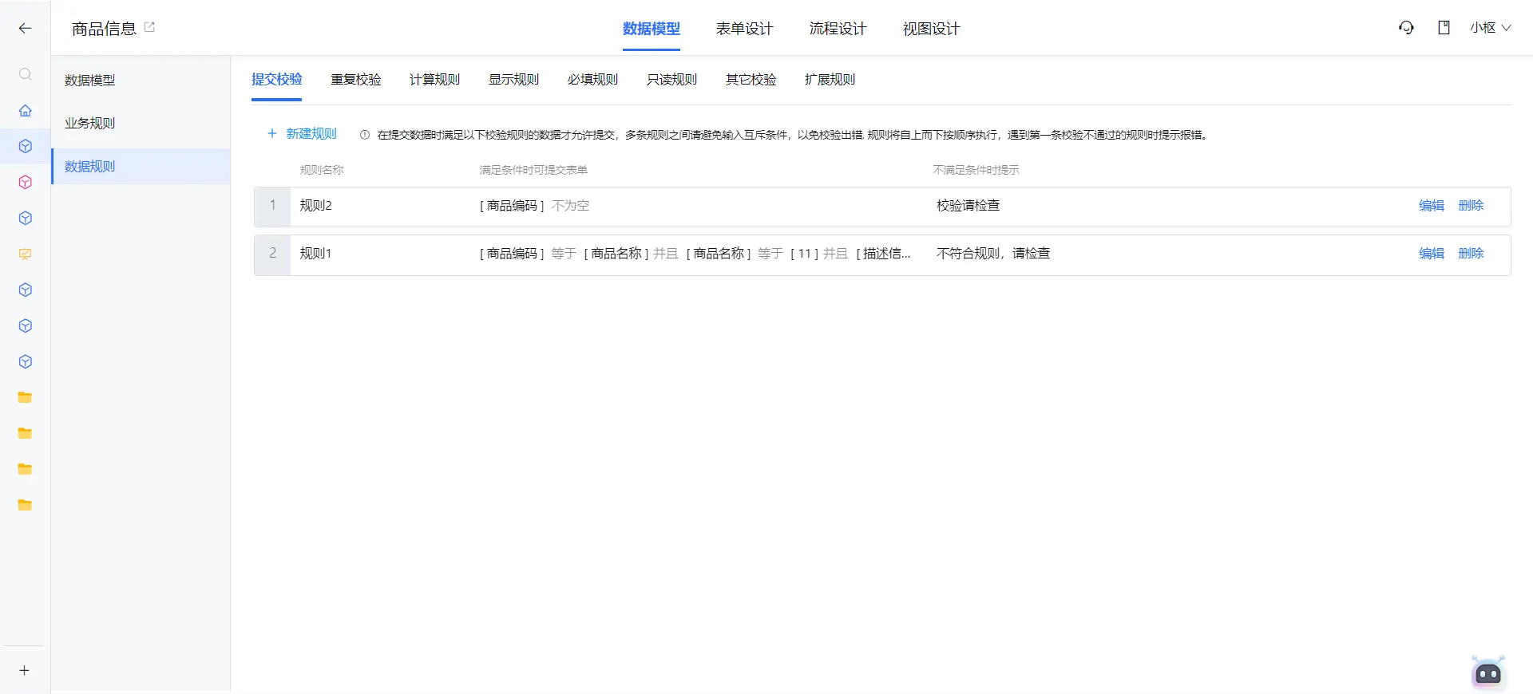Viewport: 1533px width, 694px height.
Task: Open the pink cube app icon
Action: coord(25,182)
